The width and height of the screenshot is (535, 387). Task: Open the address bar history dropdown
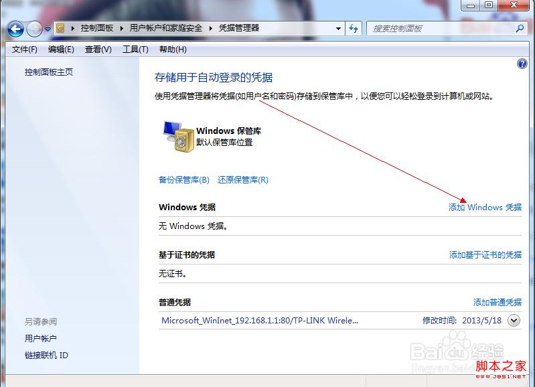[338, 28]
